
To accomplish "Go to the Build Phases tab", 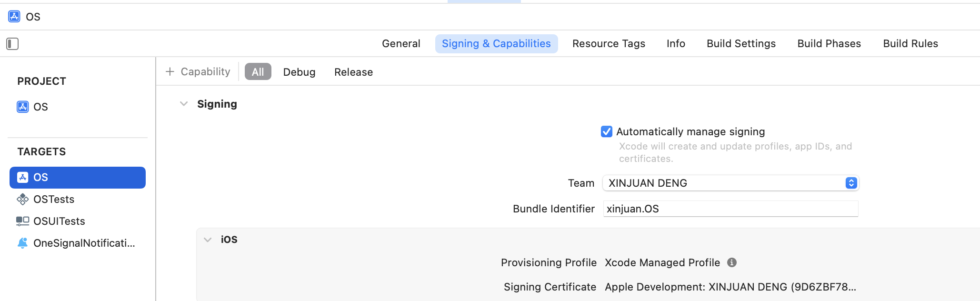I will (829, 43).
